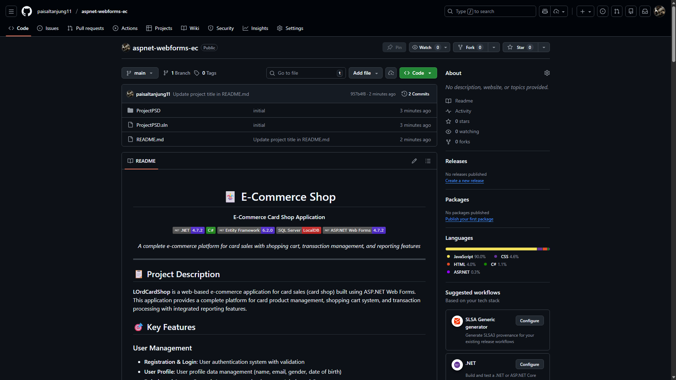Star the aspnet-webforms-ec repository
Screen dimensions: 676x380
pos(520,47)
